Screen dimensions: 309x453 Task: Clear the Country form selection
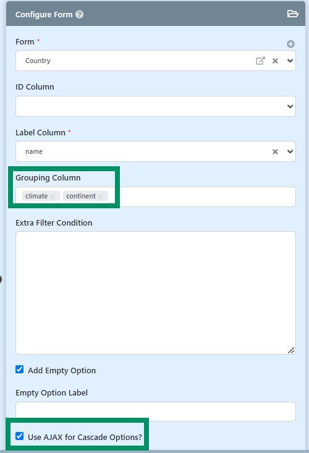point(275,61)
